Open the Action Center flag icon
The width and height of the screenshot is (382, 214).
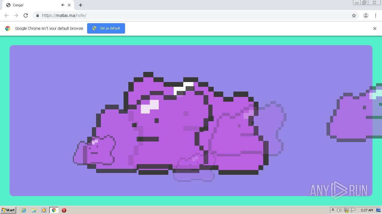(x=354, y=210)
